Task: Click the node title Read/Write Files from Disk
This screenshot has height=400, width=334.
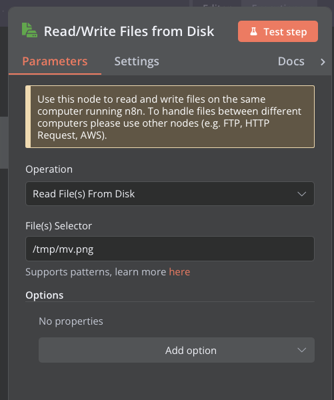Action: (x=129, y=31)
